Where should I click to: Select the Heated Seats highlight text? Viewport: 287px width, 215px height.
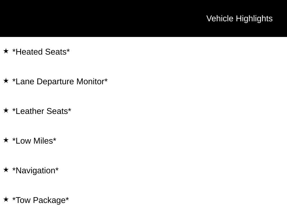(41, 52)
